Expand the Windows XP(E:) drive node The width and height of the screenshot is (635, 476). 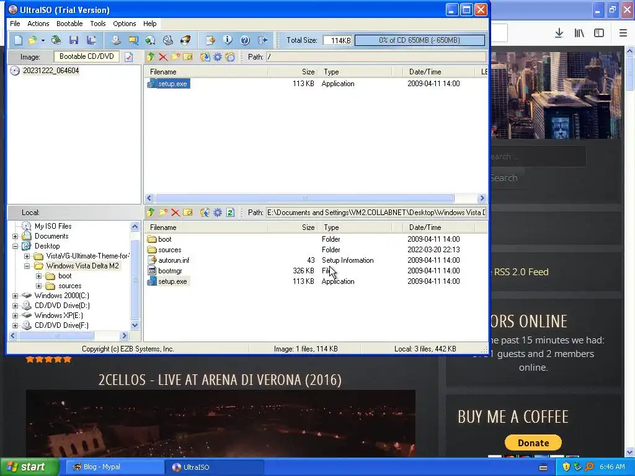pyautogui.click(x=16, y=315)
